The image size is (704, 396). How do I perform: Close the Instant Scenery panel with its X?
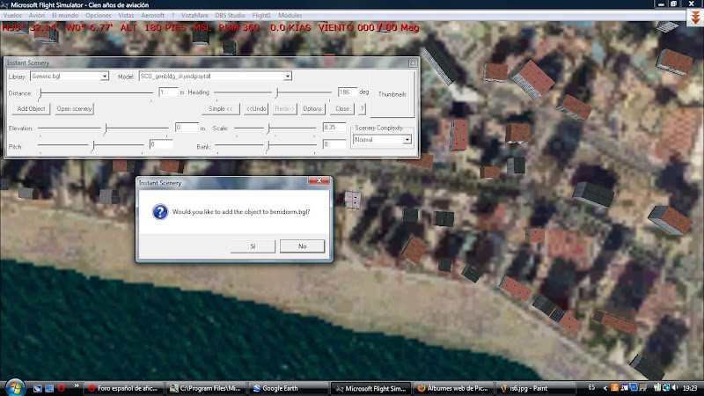pos(413,62)
